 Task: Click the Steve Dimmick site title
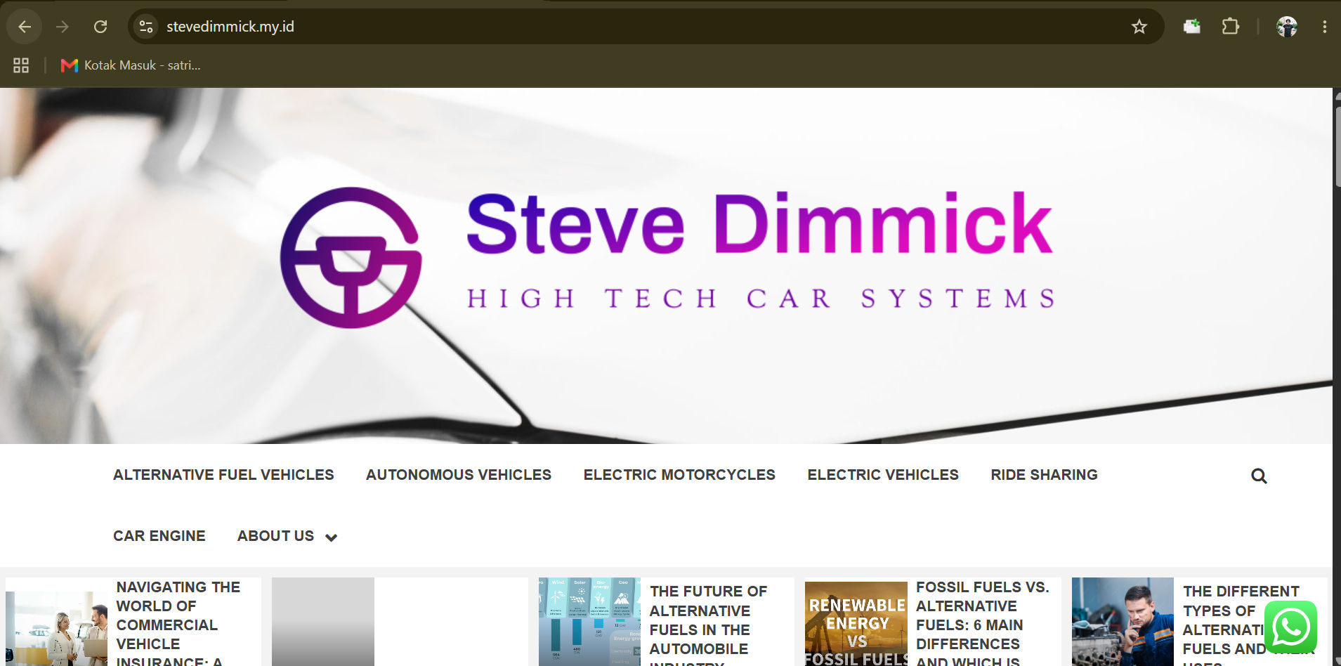[759, 223]
